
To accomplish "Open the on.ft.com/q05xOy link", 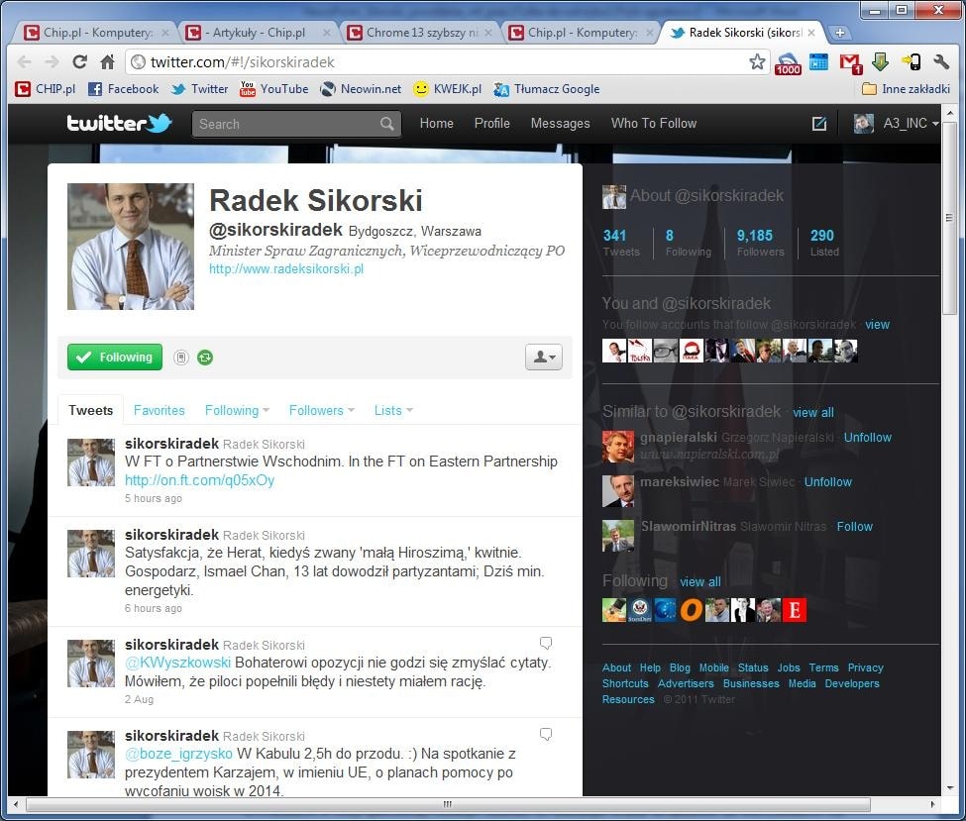I will pyautogui.click(x=199, y=480).
